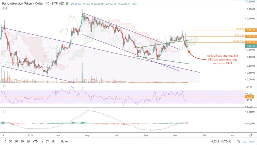Image resolution: width=257 pixels, height=145 pixels.
Task: Click the May label on time axis
Action: pos(87,135)
